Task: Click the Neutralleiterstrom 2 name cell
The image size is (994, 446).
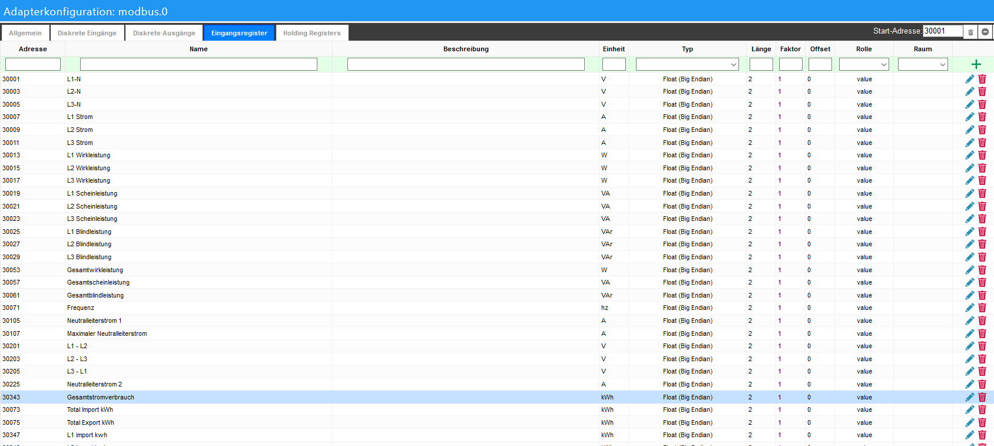Action: (x=94, y=384)
